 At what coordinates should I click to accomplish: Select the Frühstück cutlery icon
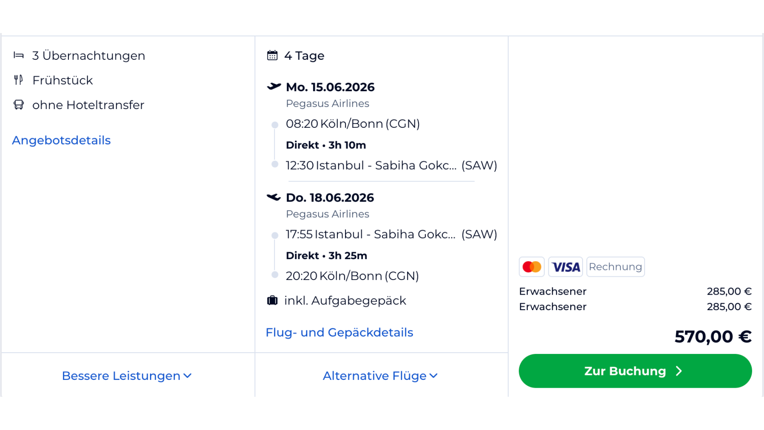click(18, 80)
